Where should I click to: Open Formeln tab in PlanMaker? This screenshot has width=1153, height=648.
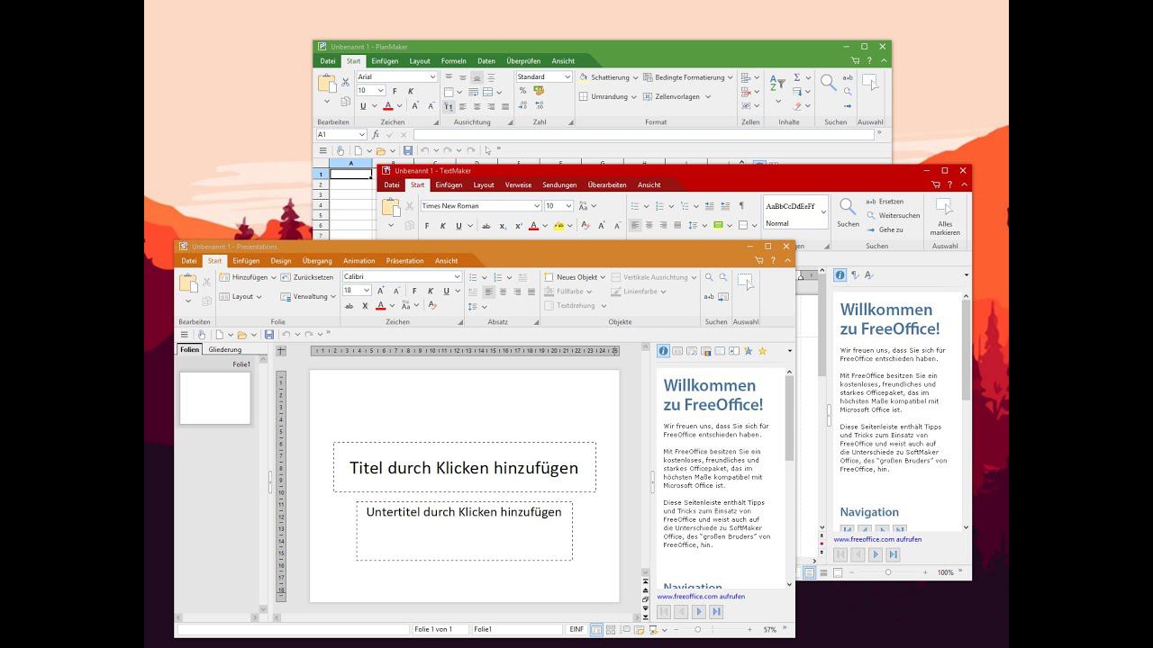point(454,61)
